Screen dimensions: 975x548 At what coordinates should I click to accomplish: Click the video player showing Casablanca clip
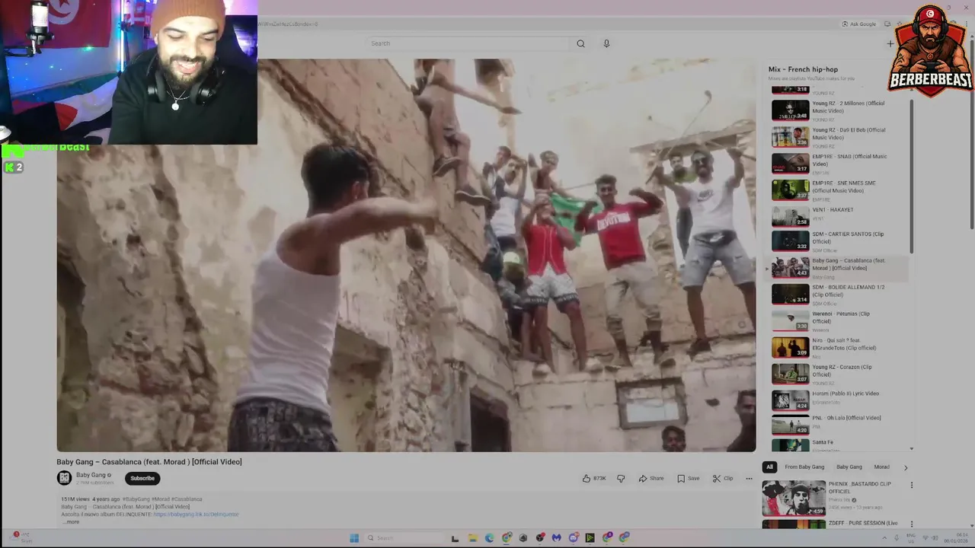point(406,255)
